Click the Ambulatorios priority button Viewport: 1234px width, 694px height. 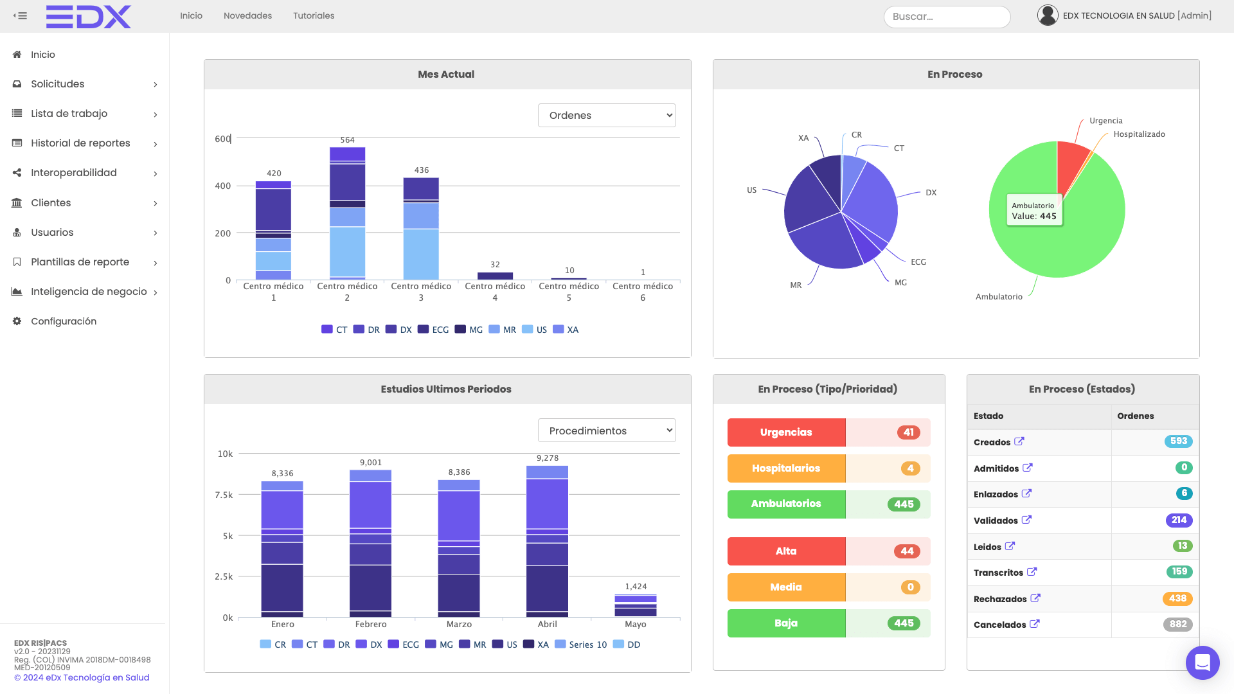pos(786,504)
